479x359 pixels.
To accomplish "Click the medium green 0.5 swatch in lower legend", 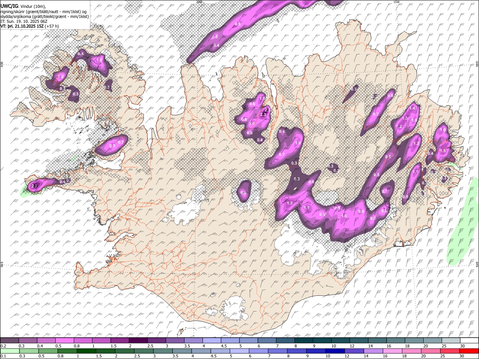I will point(48,351).
